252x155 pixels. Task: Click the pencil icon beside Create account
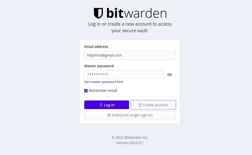(x=140, y=105)
